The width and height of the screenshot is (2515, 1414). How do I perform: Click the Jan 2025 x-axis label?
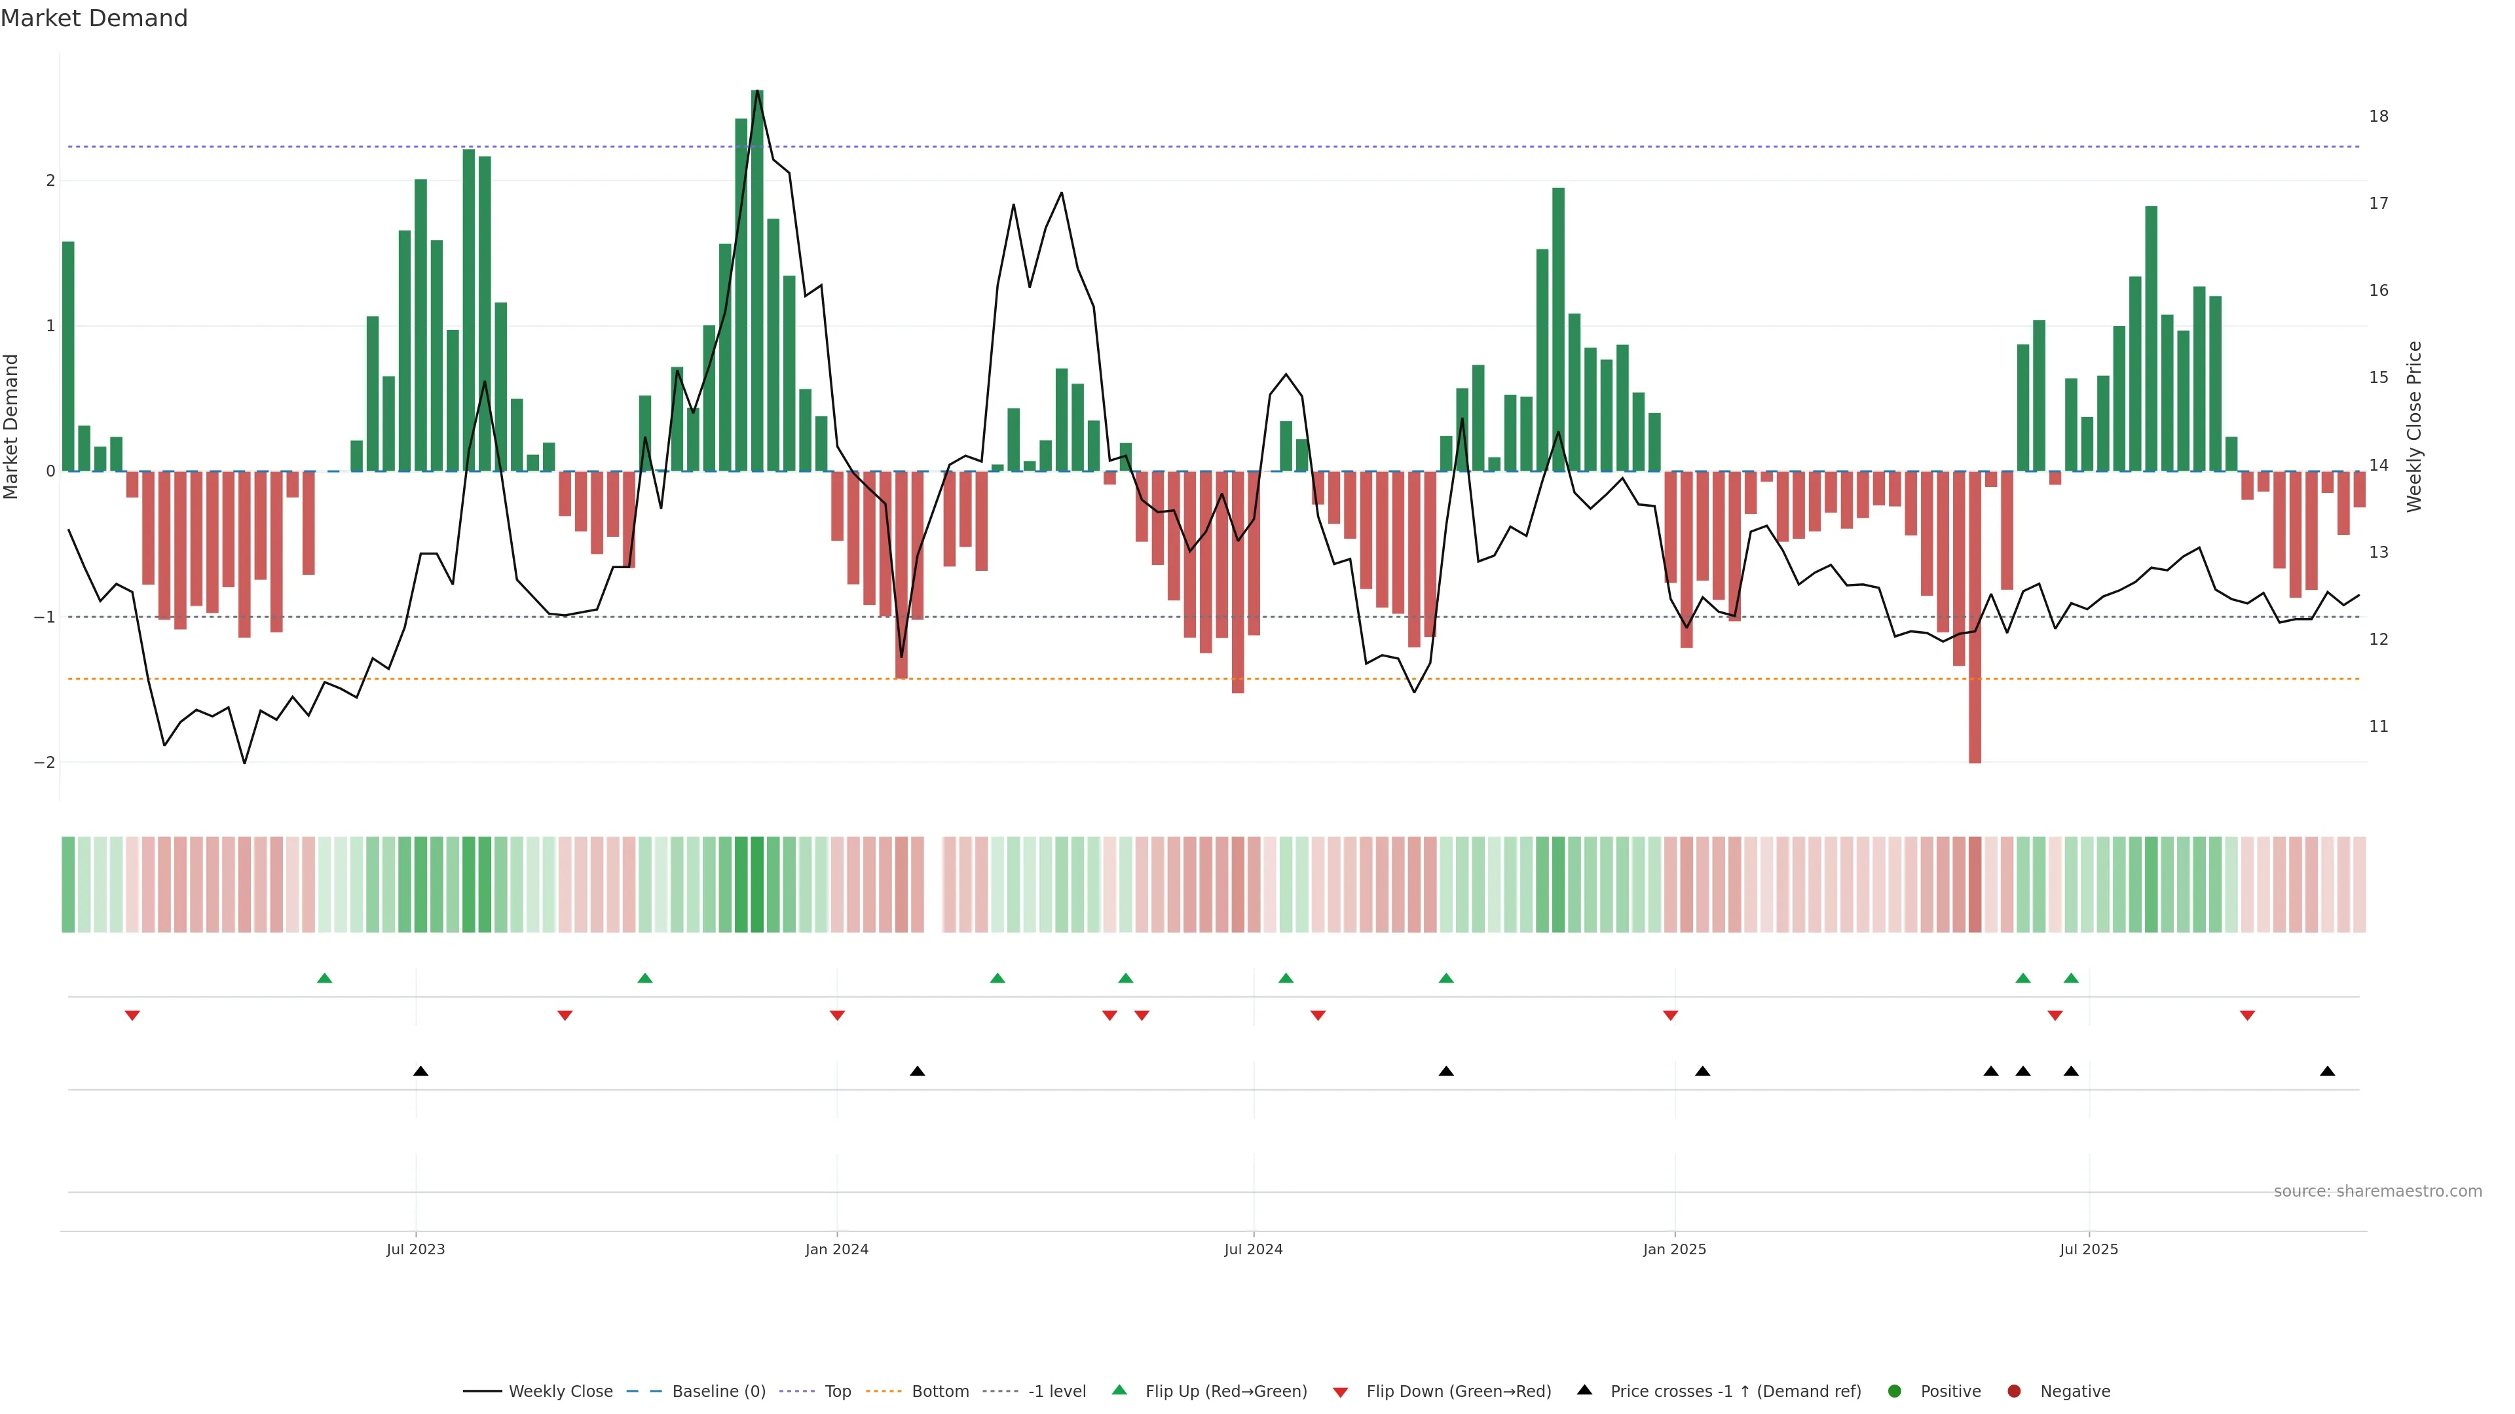[x=1675, y=1249]
